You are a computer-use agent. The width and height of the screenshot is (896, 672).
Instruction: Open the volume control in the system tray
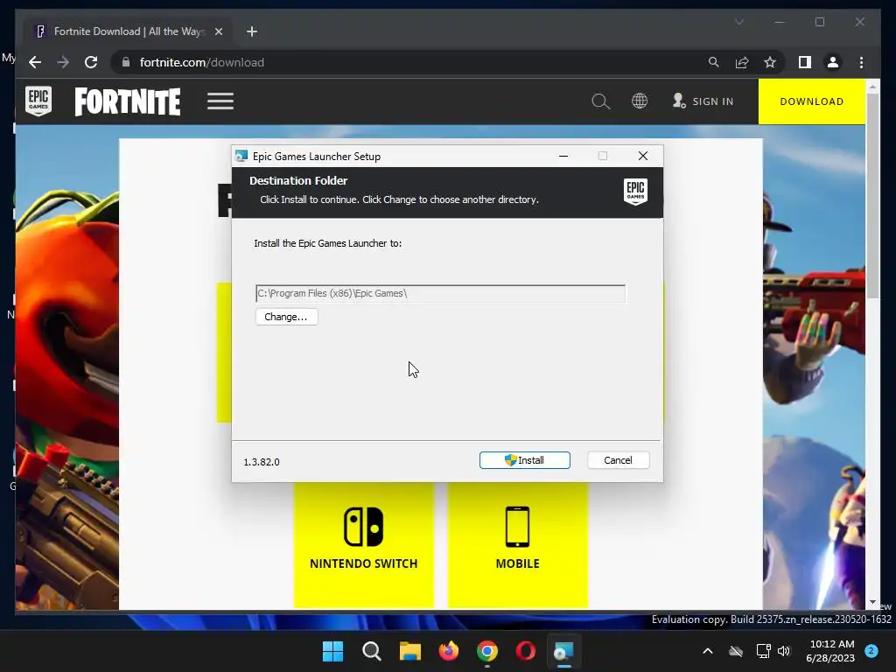pos(784,651)
